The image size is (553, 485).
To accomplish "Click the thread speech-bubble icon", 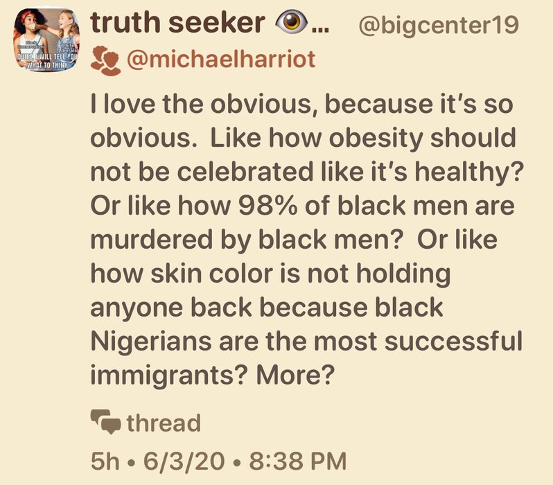I will [x=105, y=422].
